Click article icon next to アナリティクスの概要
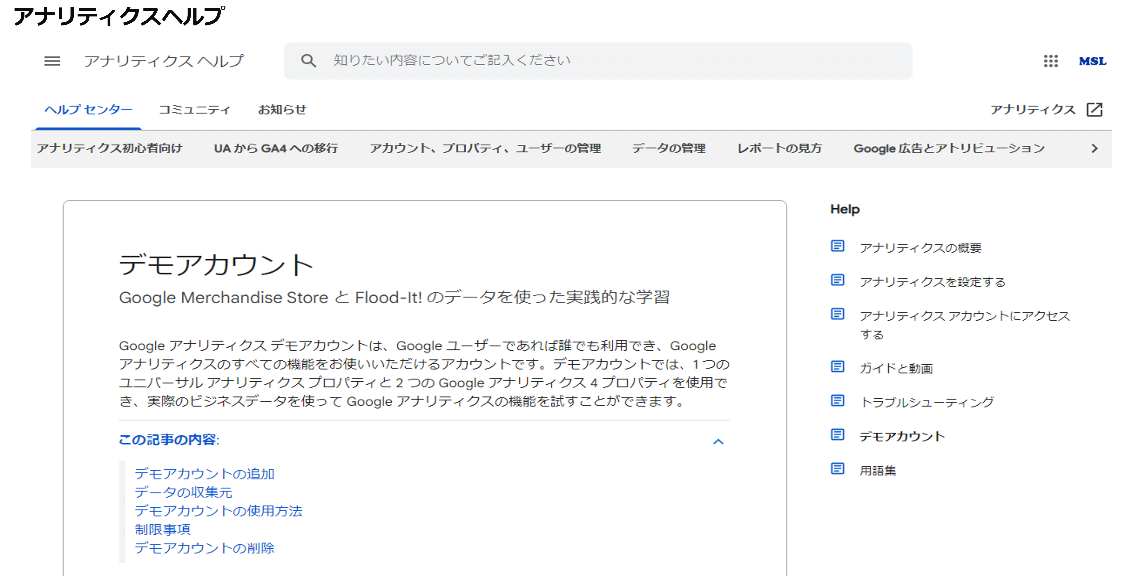1131x580 pixels. click(837, 246)
